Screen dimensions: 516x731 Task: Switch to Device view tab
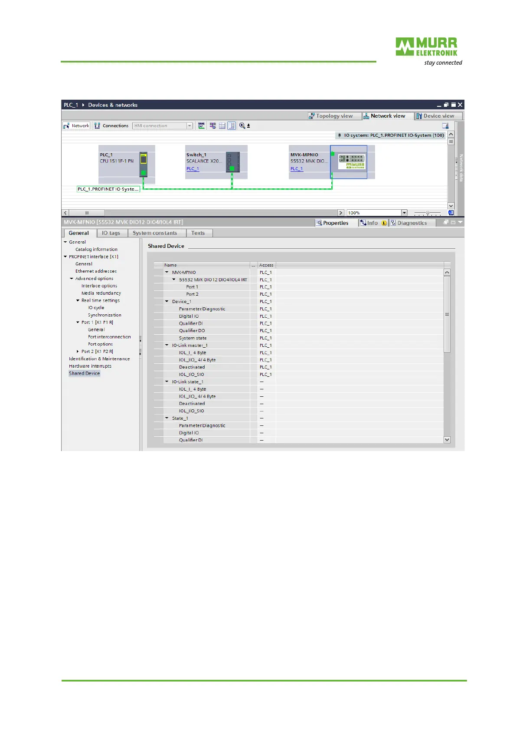pyautogui.click(x=438, y=116)
